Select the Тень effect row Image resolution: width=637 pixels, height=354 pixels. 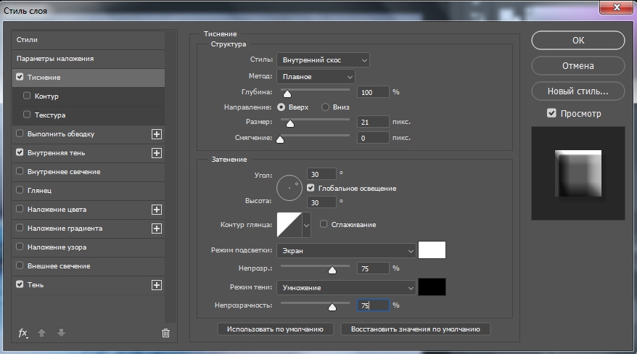click(x=89, y=285)
